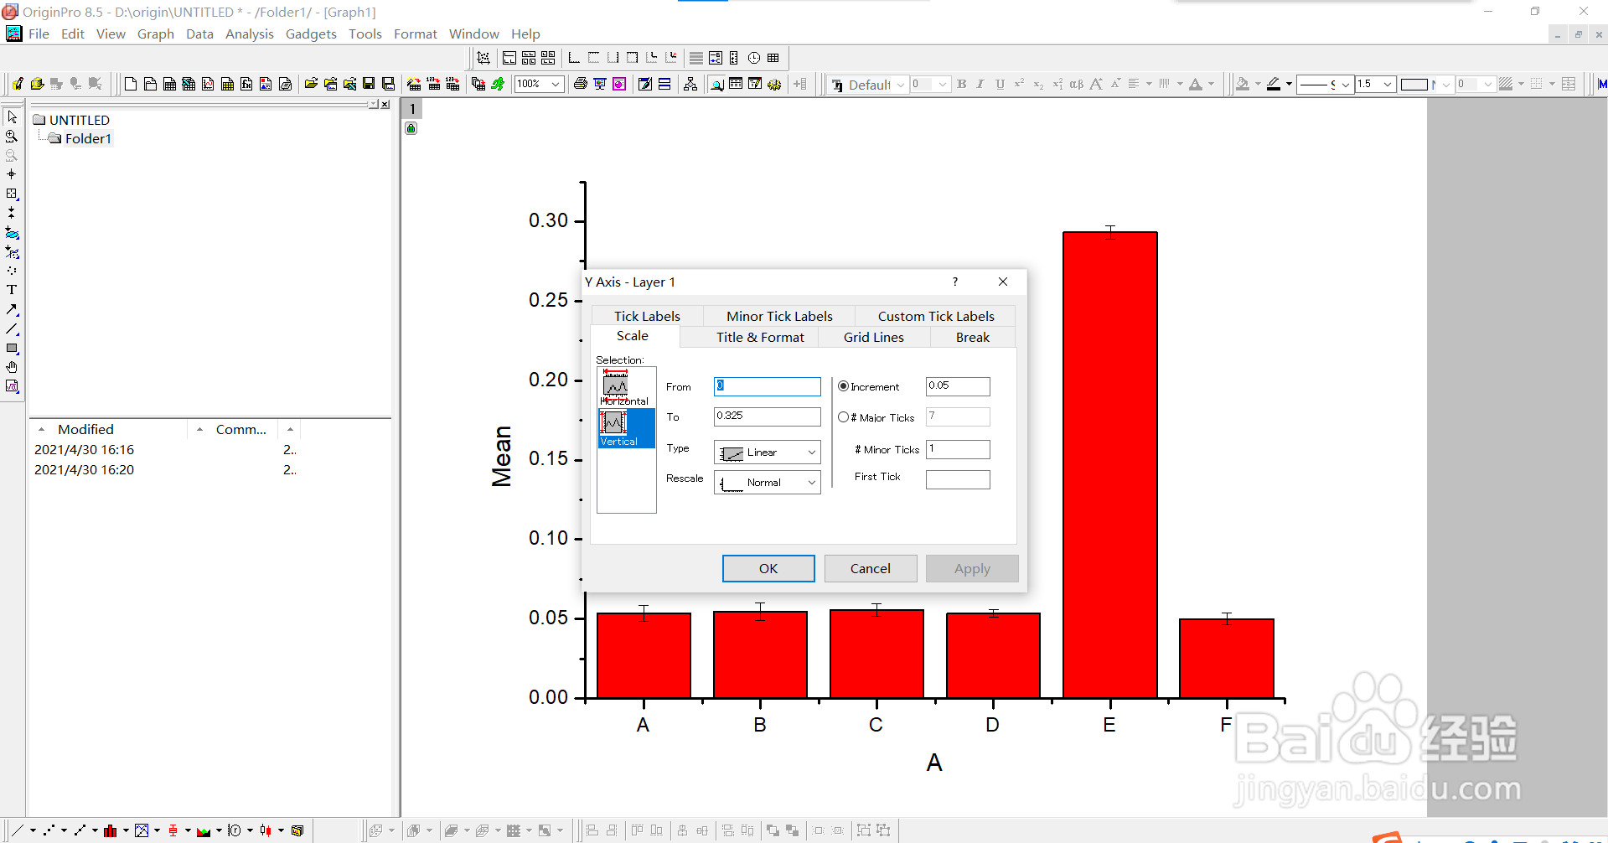Screen dimensions: 1608x843
Task: Open the Analysis menu
Action: pyautogui.click(x=250, y=34)
